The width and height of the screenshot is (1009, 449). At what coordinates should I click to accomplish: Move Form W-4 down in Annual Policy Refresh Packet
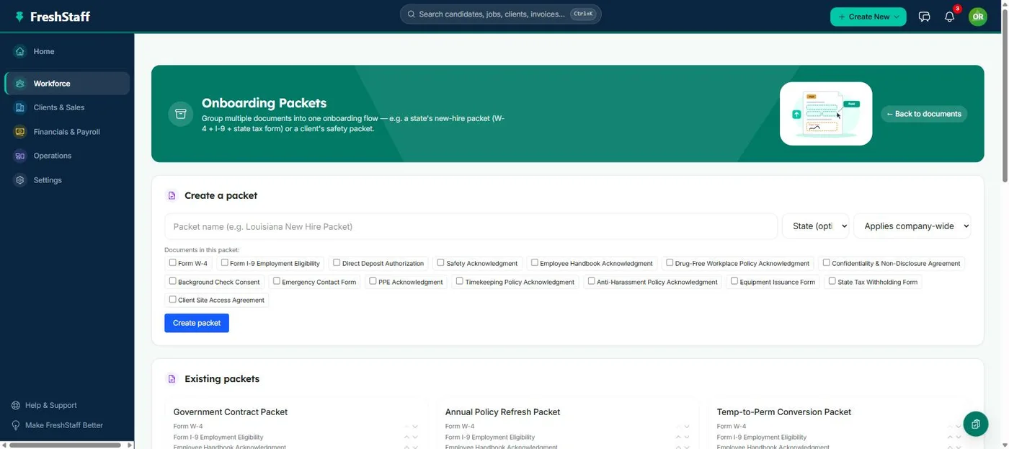[687, 427]
